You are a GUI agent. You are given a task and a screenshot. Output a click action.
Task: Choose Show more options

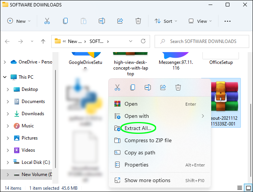160,180
